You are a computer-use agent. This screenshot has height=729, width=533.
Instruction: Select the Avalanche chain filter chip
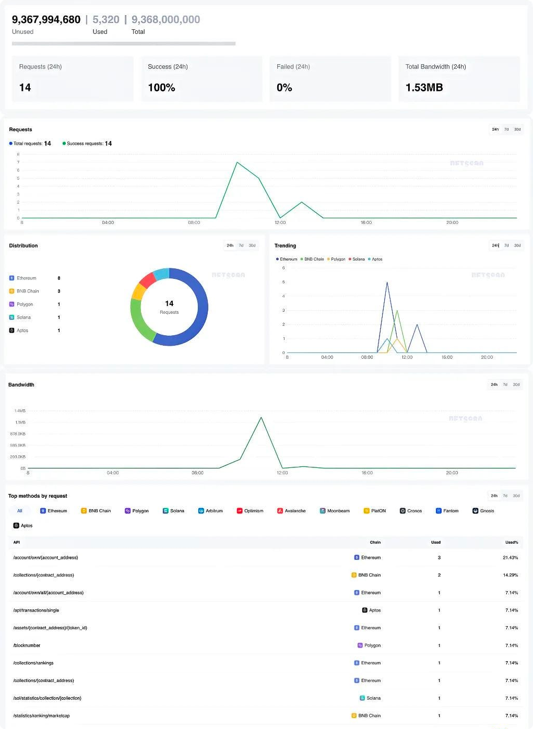pyautogui.click(x=292, y=511)
